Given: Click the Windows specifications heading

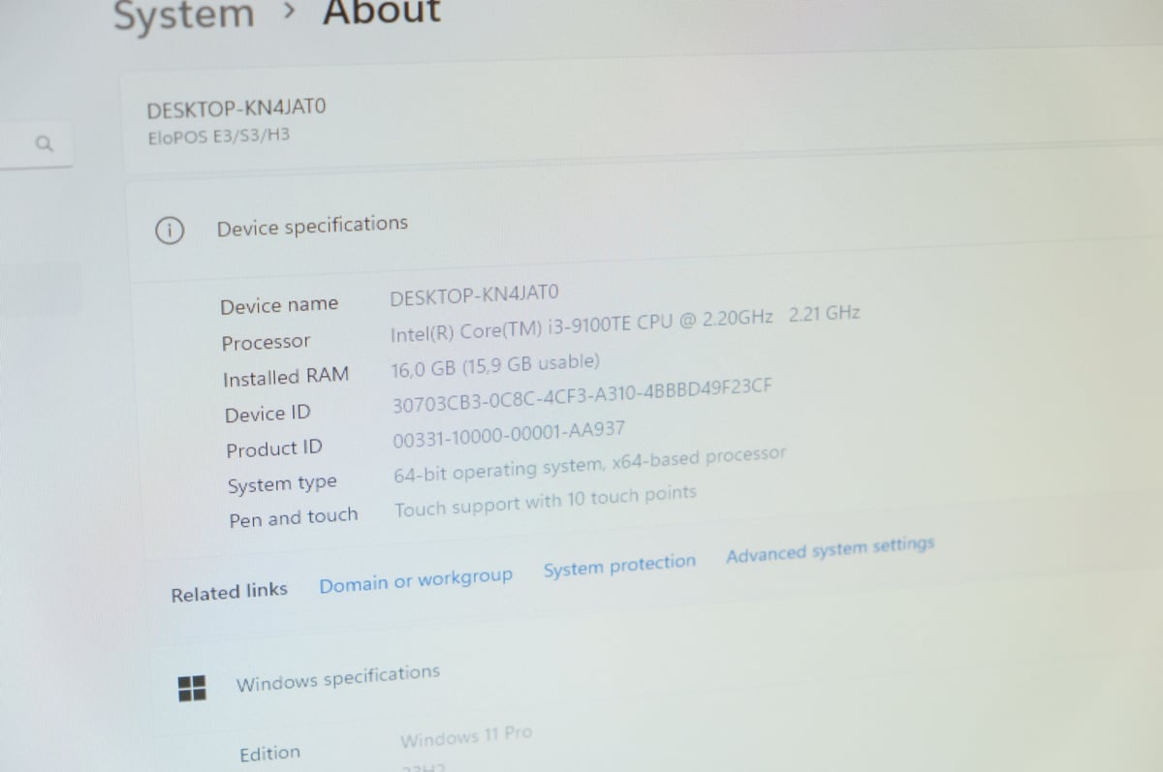Looking at the screenshot, I should [337, 677].
